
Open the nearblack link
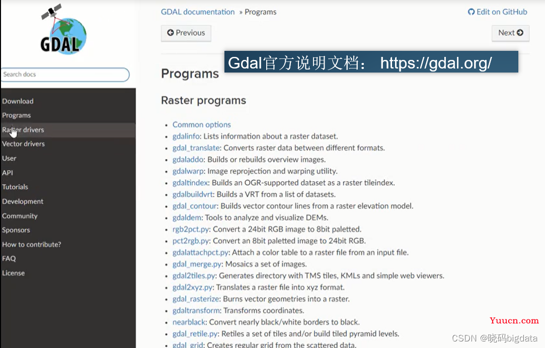click(189, 322)
